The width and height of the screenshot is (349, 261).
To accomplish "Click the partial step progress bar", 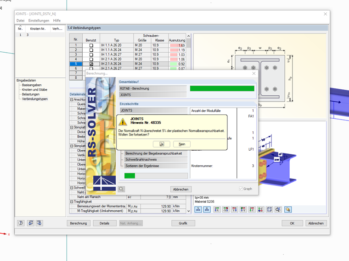I will [x=156, y=176].
